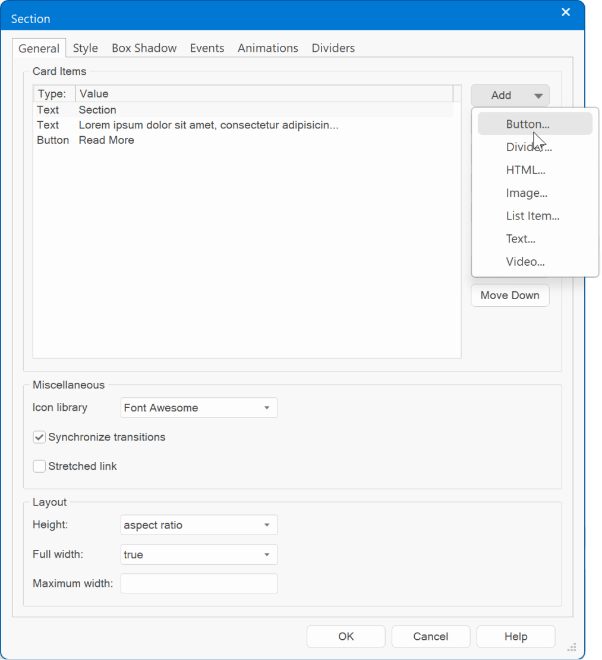Open the Box Shadow tab

[x=144, y=48]
